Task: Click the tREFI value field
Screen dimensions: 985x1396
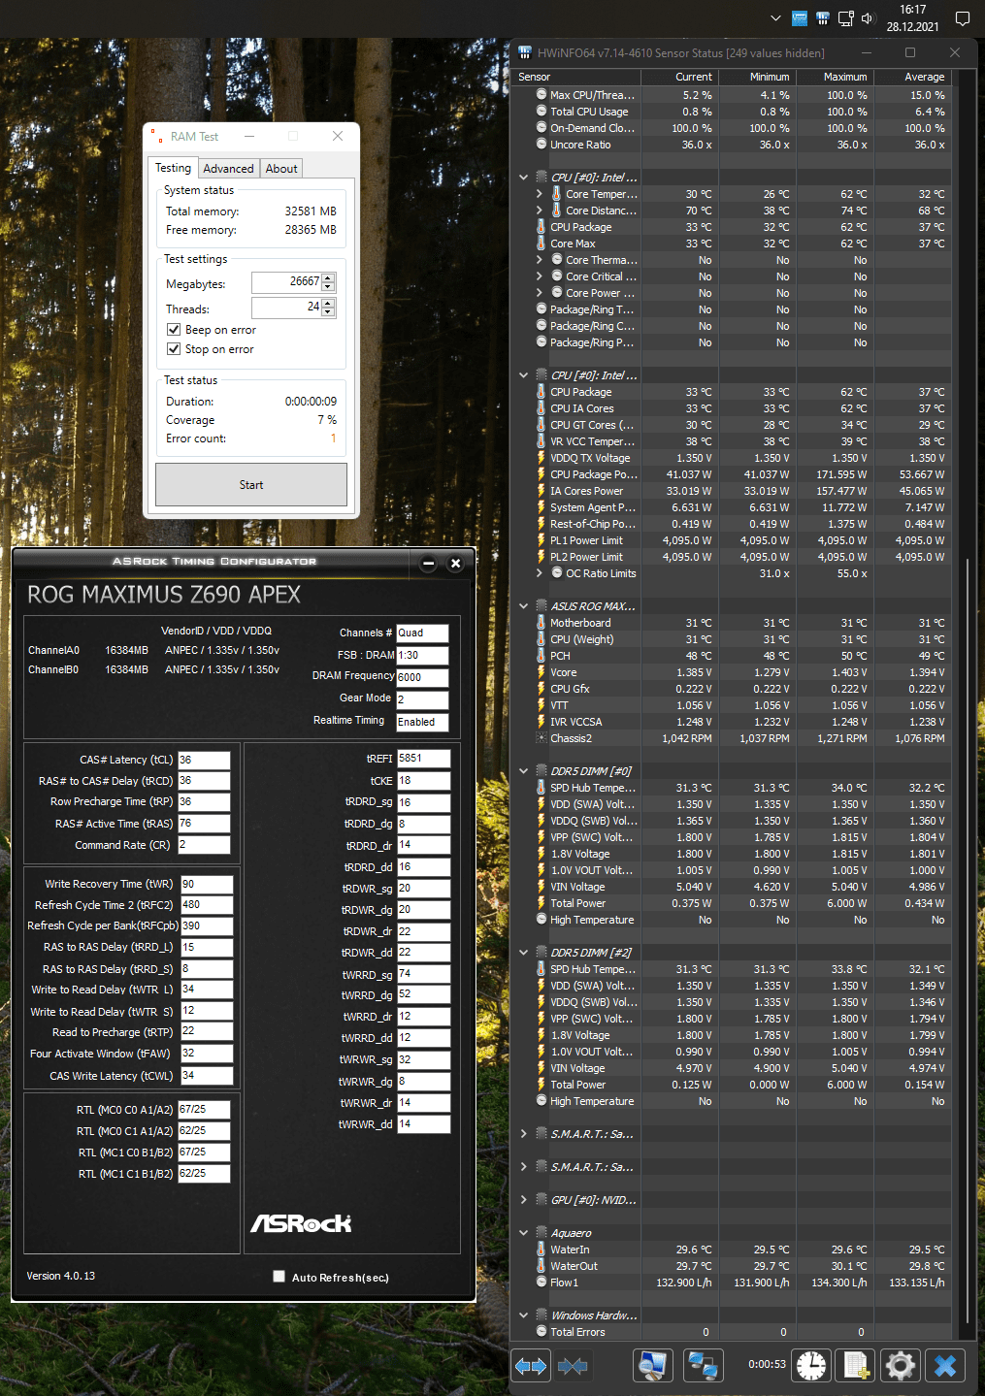Action: coord(423,759)
